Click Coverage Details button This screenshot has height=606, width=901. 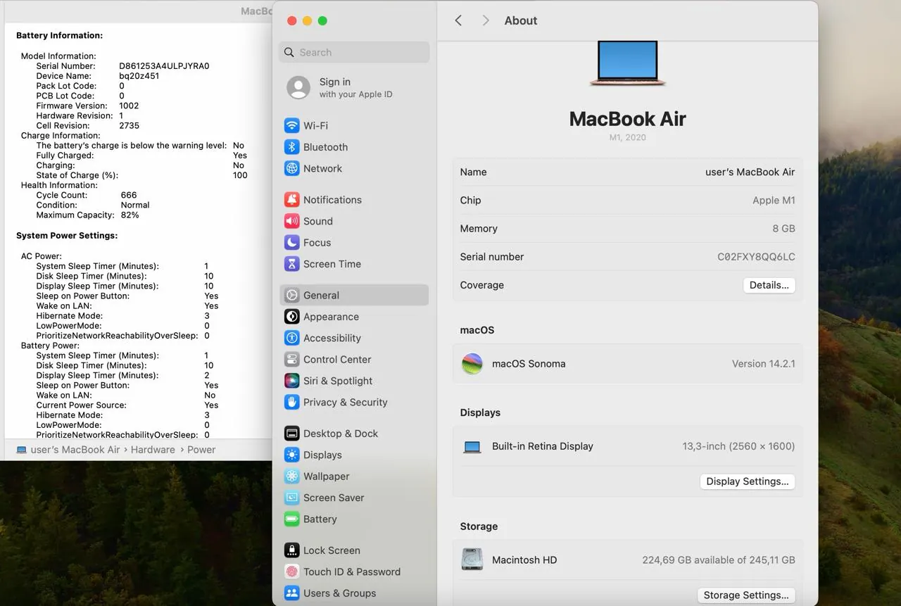(x=769, y=285)
